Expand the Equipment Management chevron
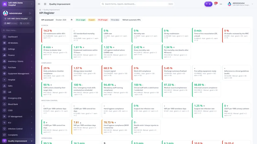Image resolution: width=257 pixels, height=144 pixels. point(32,74)
